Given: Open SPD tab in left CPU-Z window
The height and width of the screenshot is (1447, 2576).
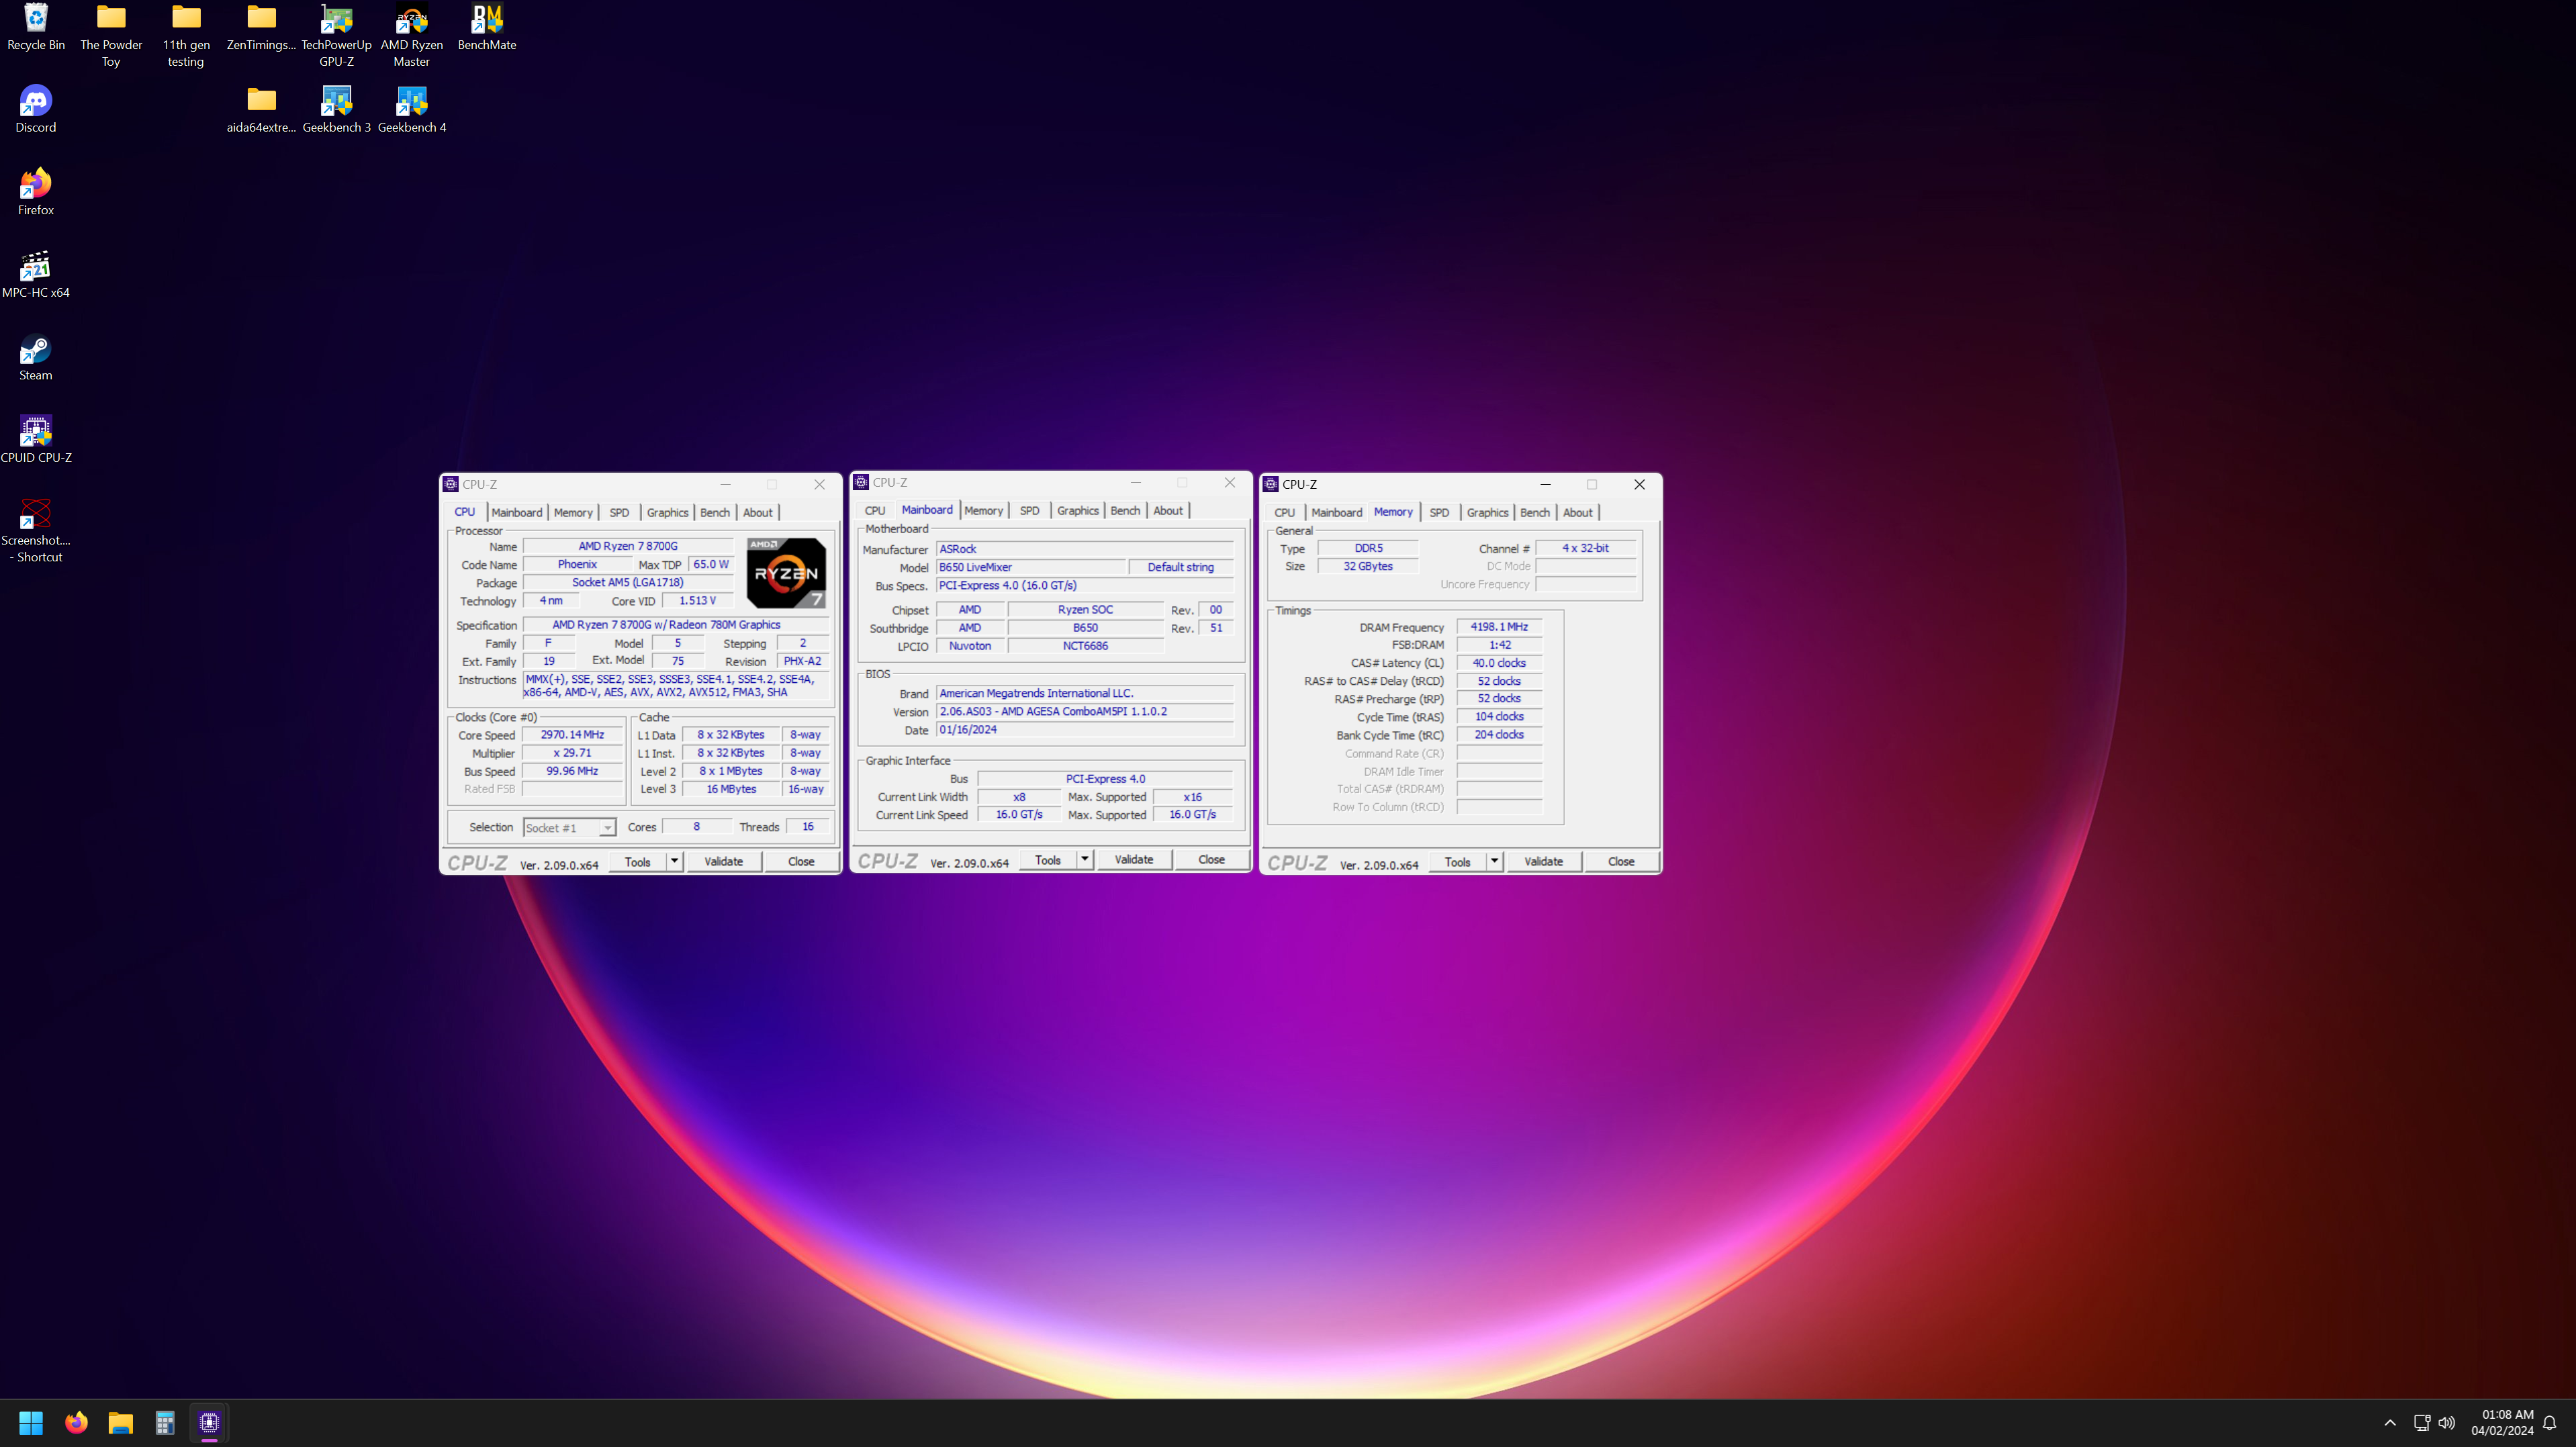Looking at the screenshot, I should [x=619, y=512].
